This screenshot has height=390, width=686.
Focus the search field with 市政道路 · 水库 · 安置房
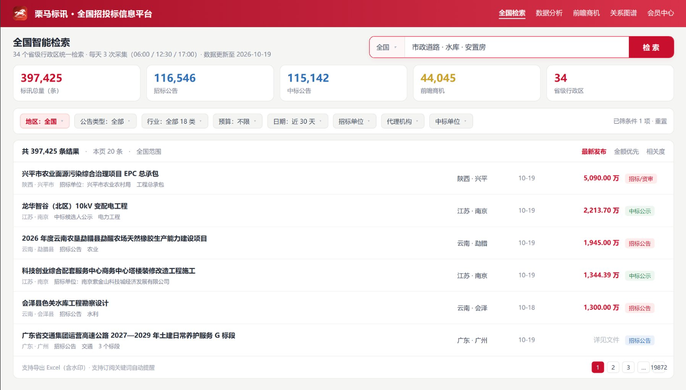click(x=517, y=47)
